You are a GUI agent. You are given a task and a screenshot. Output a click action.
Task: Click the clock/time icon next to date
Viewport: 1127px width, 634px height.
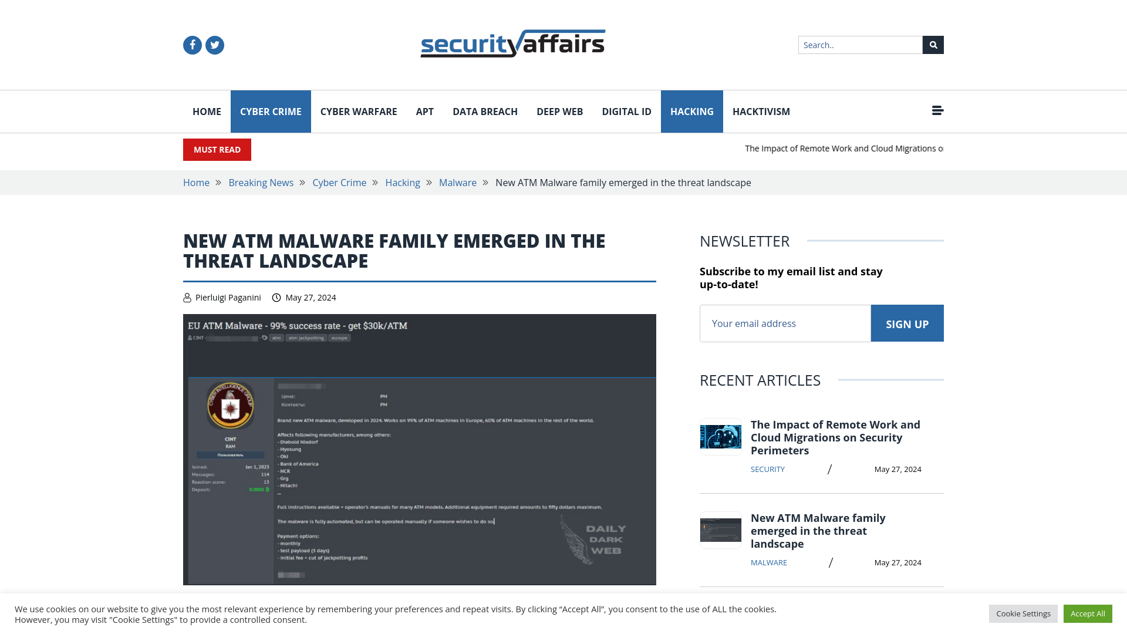[x=276, y=297]
